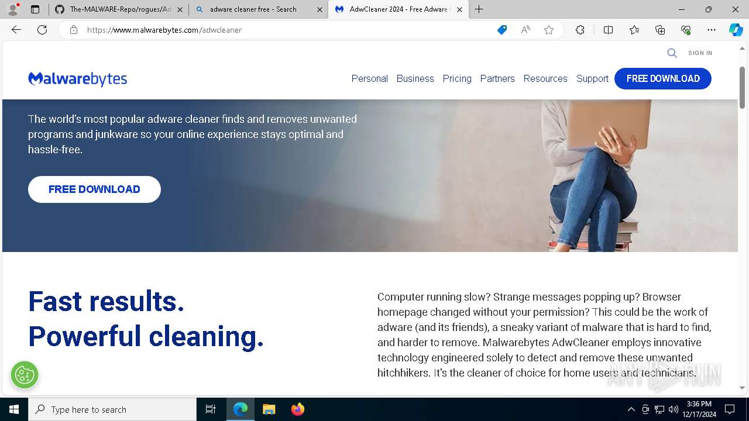749x421 pixels.
Task: Launch Copilot sidebar icon
Action: (x=736, y=30)
